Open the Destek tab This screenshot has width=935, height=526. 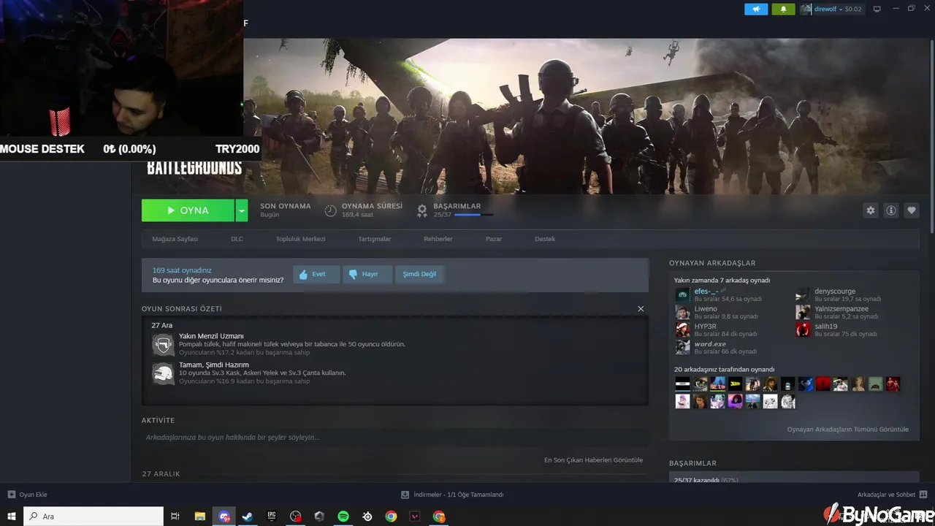click(545, 239)
